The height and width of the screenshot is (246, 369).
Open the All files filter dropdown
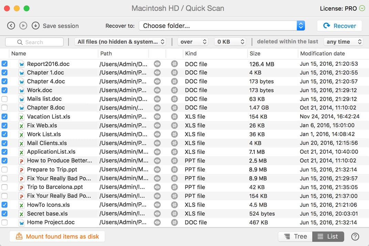[120, 42]
